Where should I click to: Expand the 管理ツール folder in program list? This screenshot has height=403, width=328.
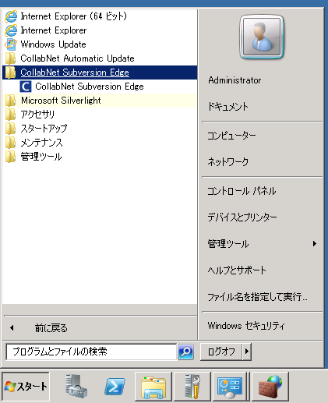100,157
